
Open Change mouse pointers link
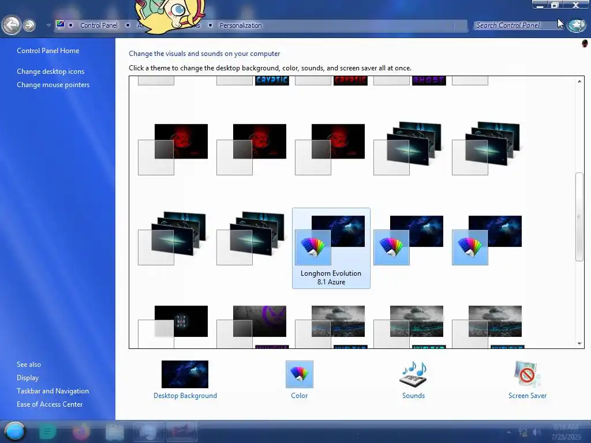[x=53, y=85]
